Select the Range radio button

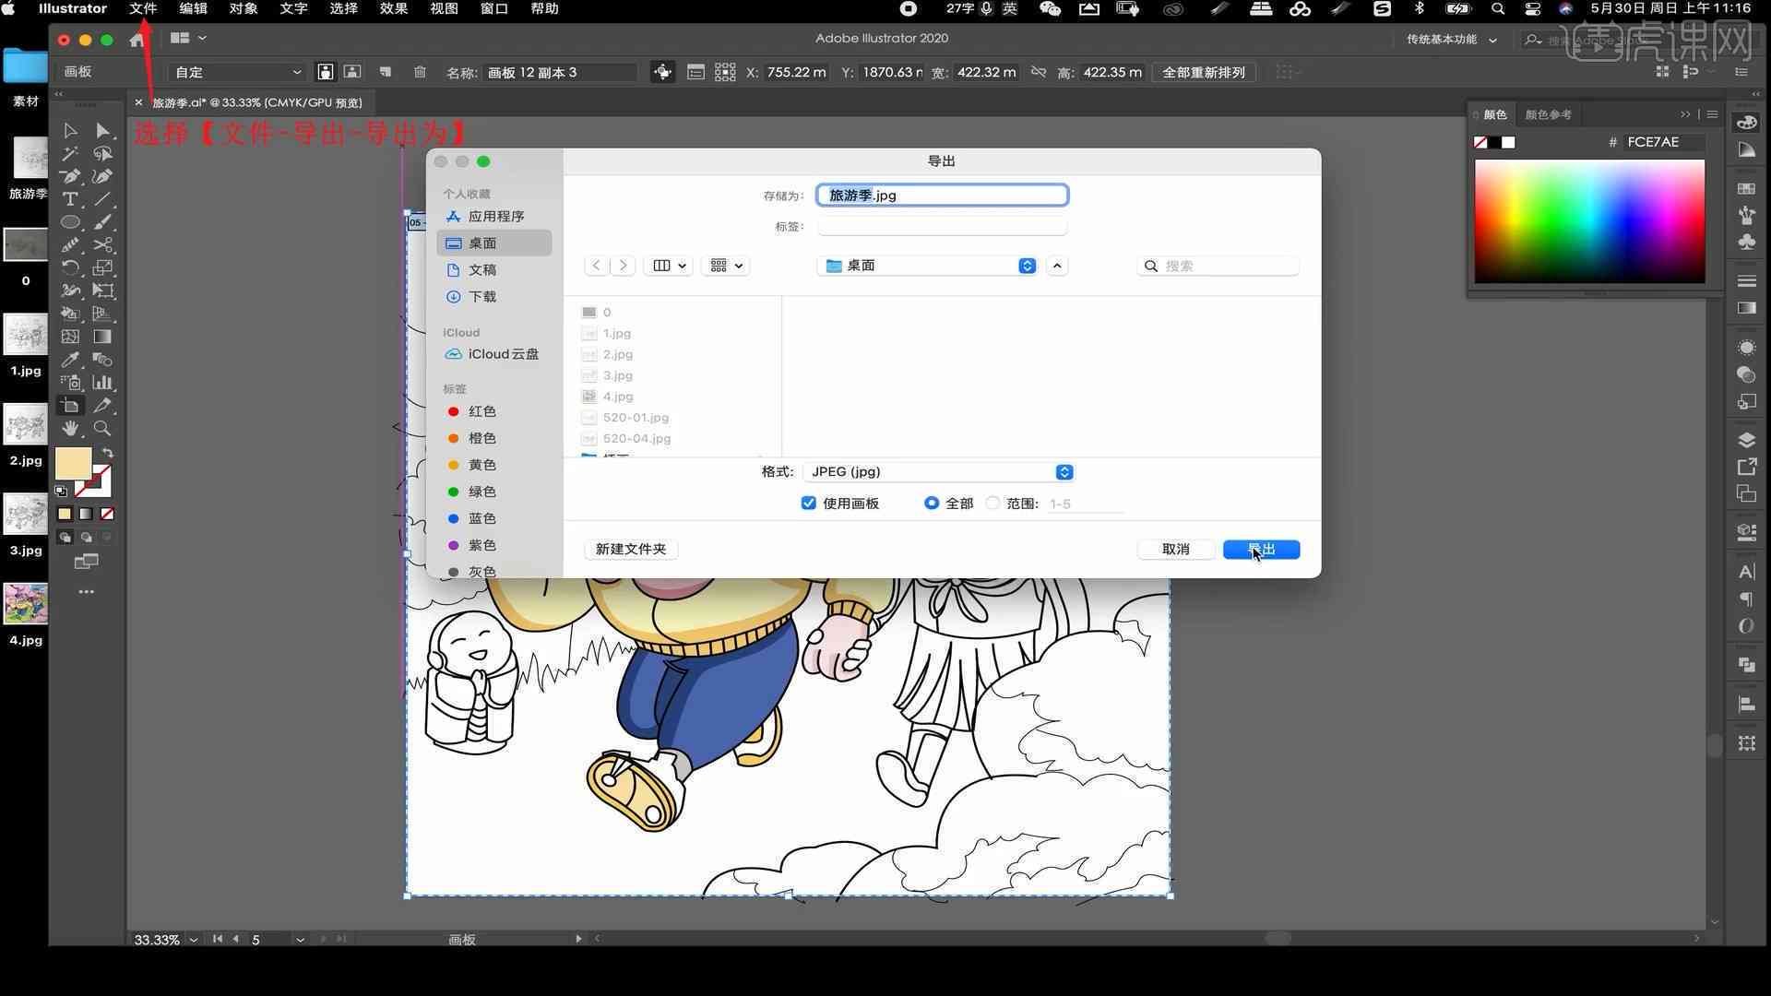point(992,504)
